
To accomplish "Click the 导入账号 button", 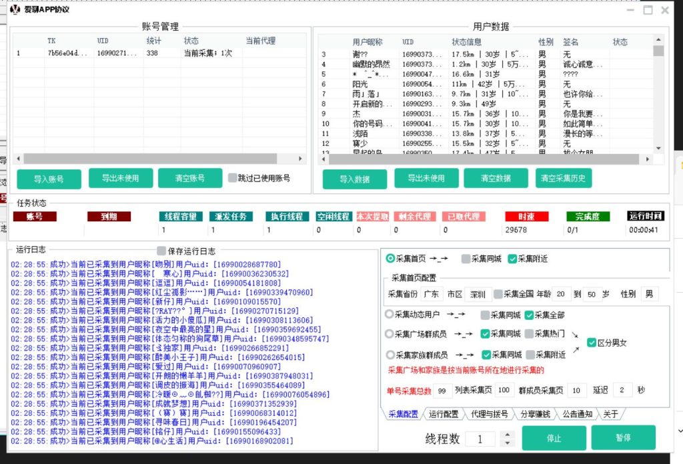I will click(49, 179).
